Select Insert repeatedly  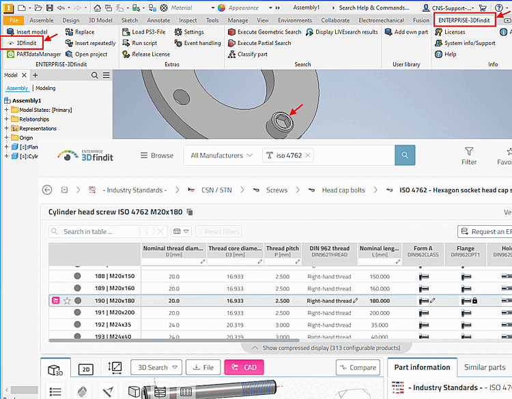click(x=90, y=43)
